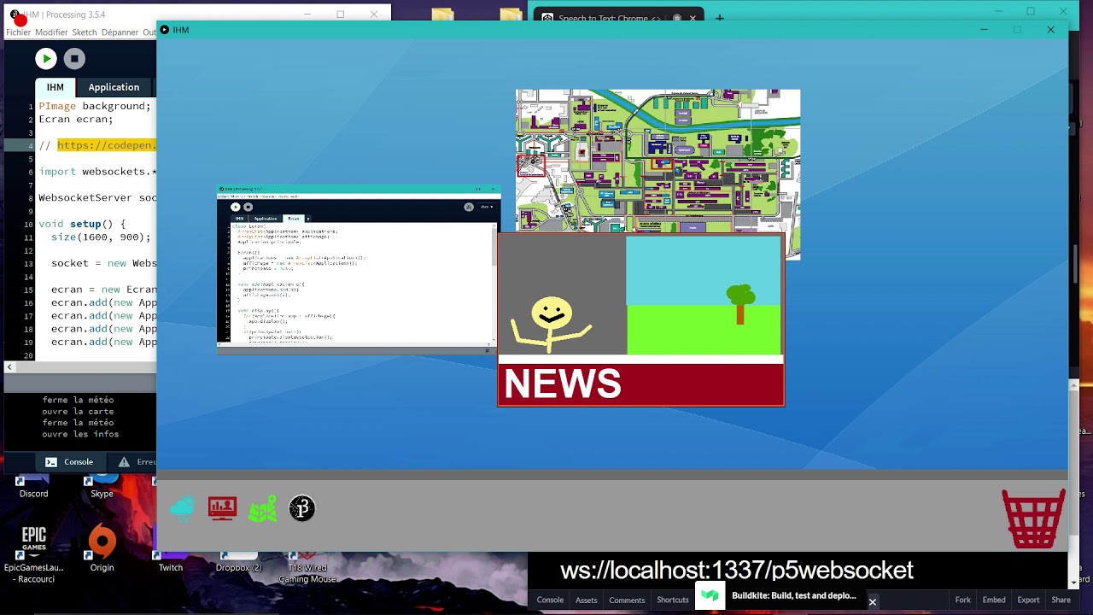Open the Twitch desktop shortcut
The width and height of the screenshot is (1093, 615).
click(170, 562)
